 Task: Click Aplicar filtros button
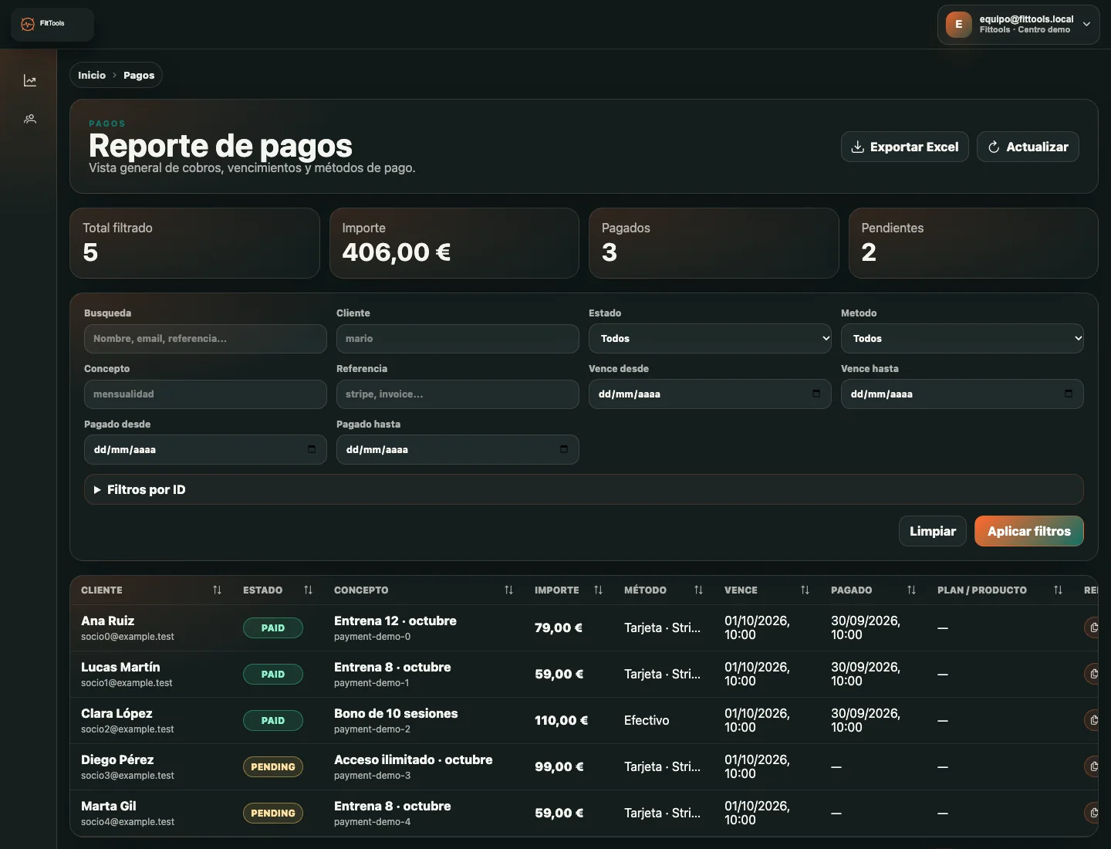[1029, 531]
